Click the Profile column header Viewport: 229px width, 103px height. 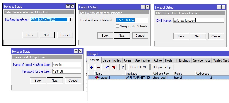pyautogui.click(x=184, y=74)
